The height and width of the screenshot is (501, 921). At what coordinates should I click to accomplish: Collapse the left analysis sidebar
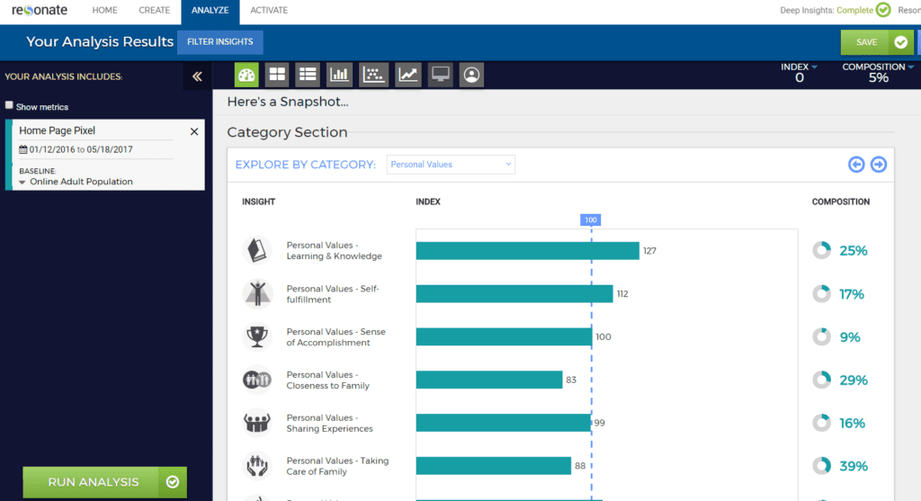pos(197,76)
